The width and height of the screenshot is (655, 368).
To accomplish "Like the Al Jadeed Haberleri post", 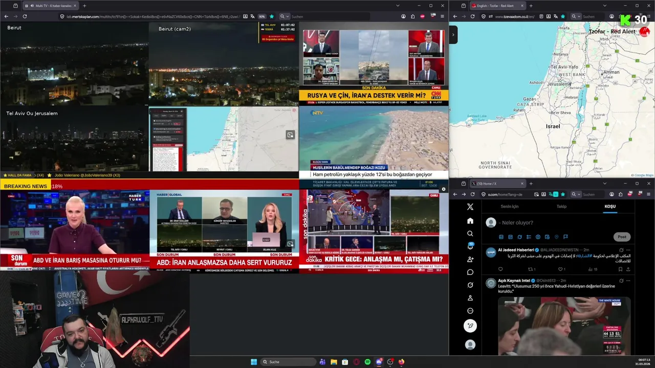I will click(561, 269).
